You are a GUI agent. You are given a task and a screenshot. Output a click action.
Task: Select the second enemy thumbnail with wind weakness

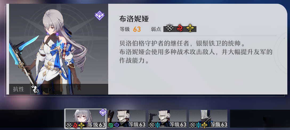pyautogui.click(x=126, y=119)
